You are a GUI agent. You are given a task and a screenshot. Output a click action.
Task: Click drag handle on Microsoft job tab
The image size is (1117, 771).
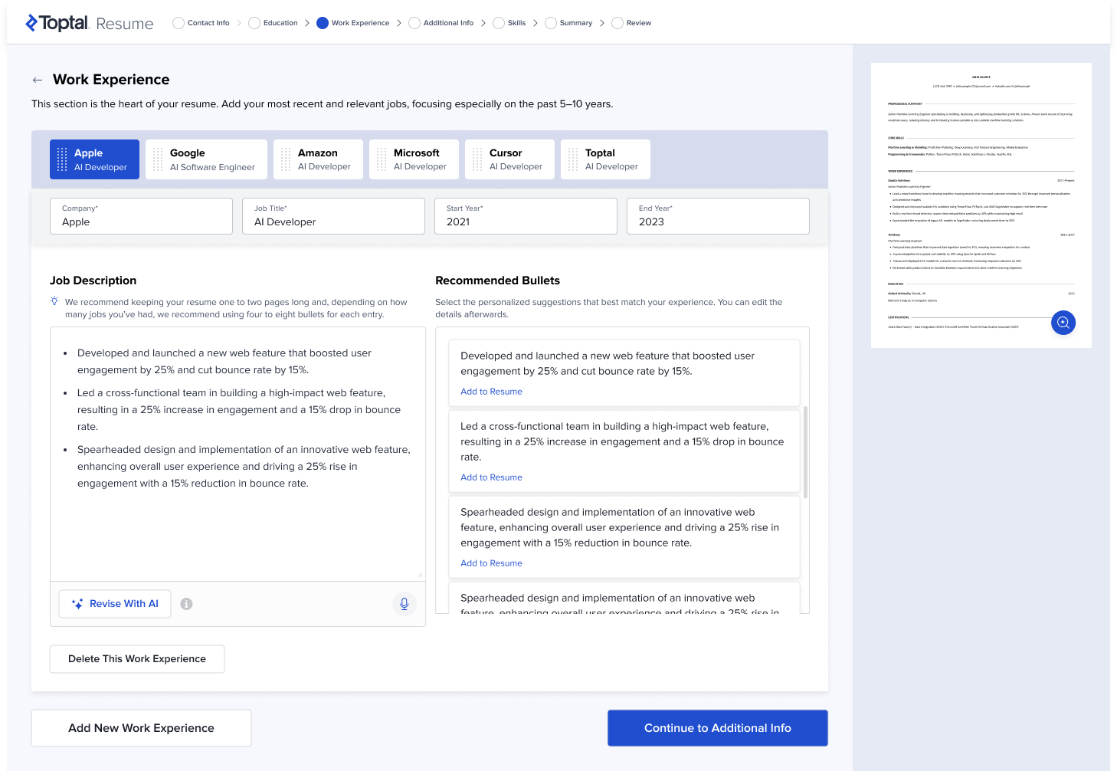click(x=382, y=159)
